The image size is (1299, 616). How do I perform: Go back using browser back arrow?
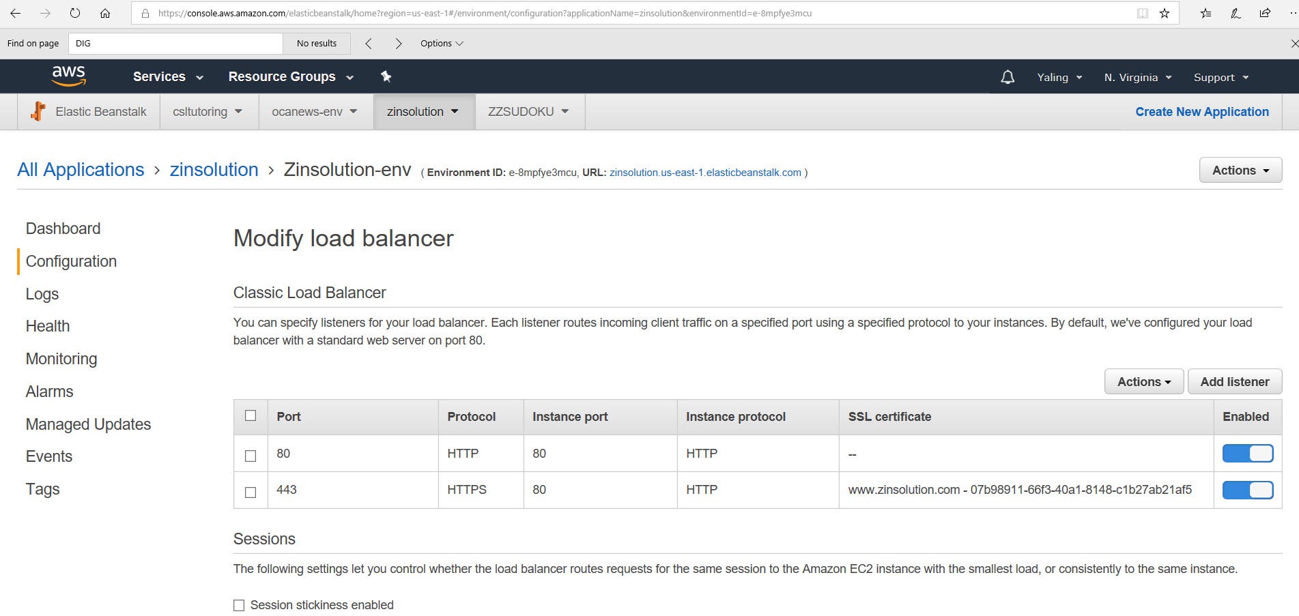15,13
